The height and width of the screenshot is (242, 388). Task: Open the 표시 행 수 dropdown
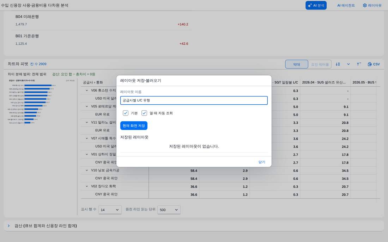tap(110, 210)
